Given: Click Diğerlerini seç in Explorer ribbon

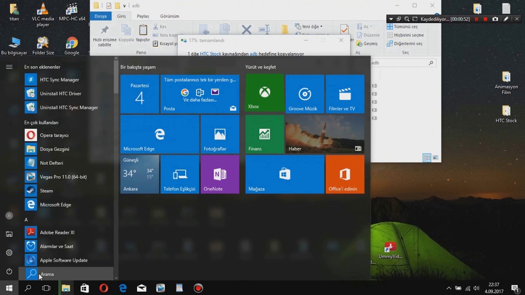Looking at the screenshot, I should [x=404, y=44].
